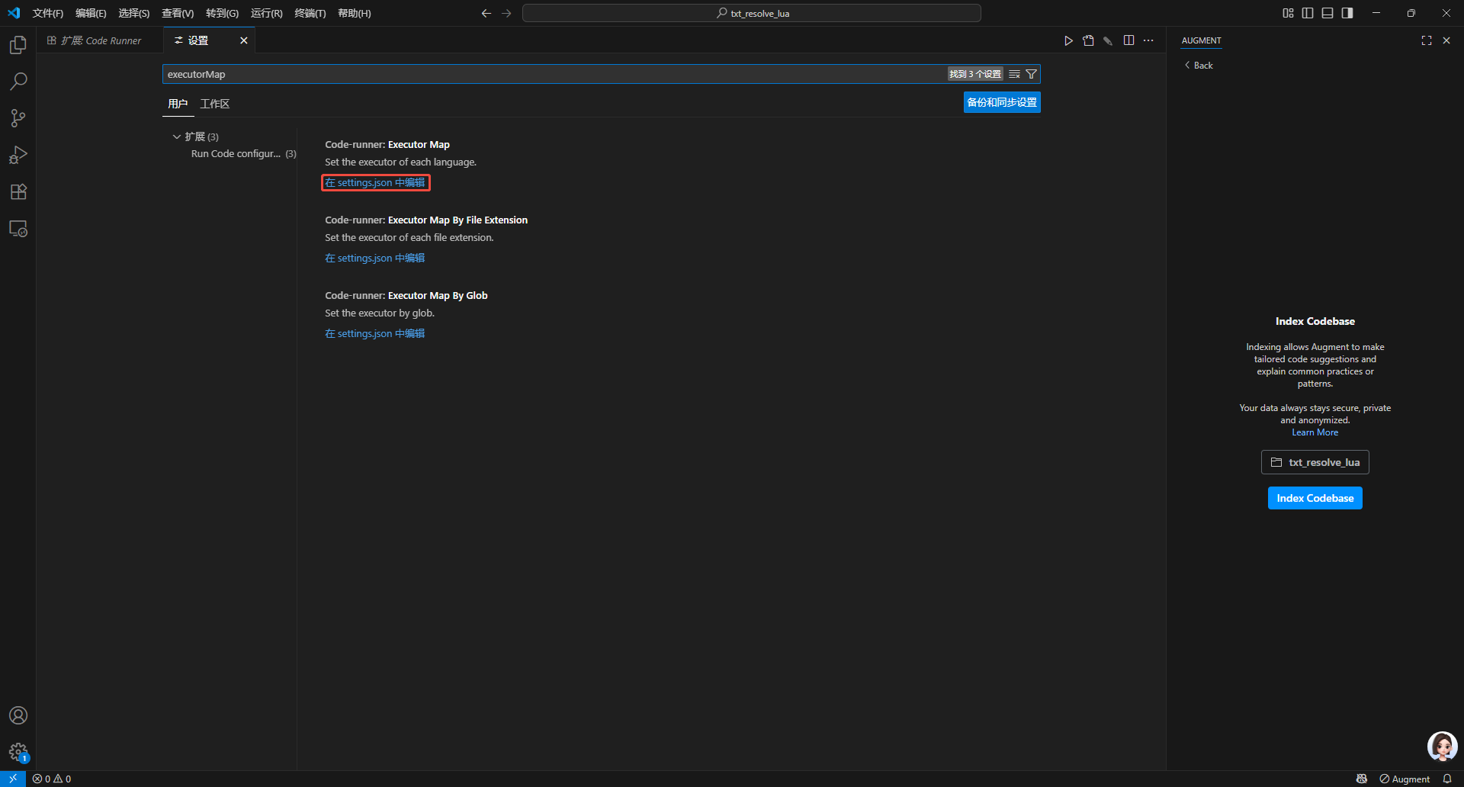Open Learn More link in Augment
This screenshot has width=1464, height=787.
1315,432
